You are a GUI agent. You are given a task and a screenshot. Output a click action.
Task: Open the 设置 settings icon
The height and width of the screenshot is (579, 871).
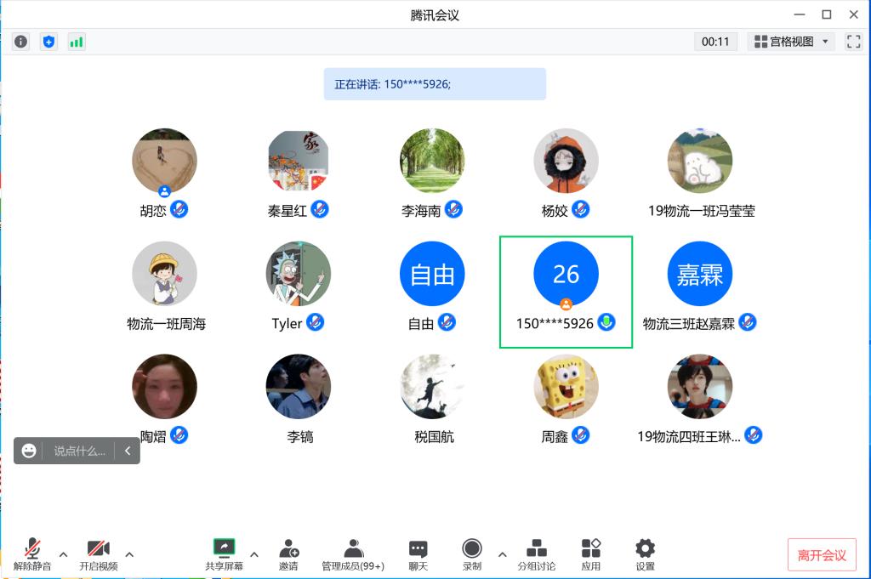coord(644,553)
